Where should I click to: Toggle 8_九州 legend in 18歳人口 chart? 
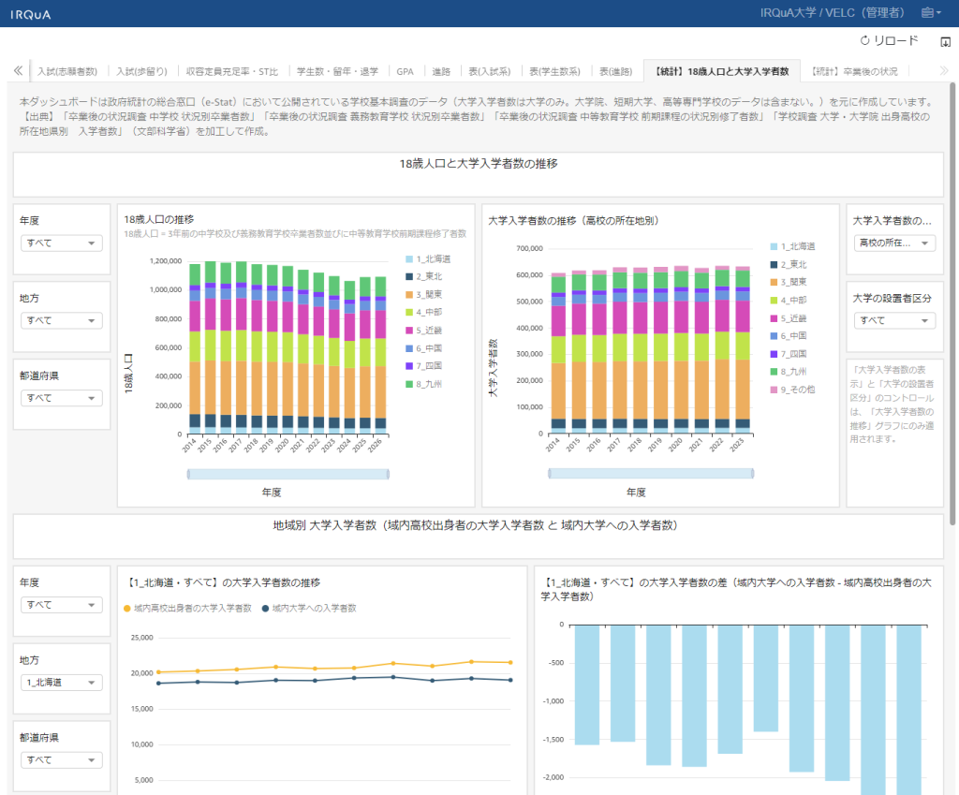click(x=428, y=383)
